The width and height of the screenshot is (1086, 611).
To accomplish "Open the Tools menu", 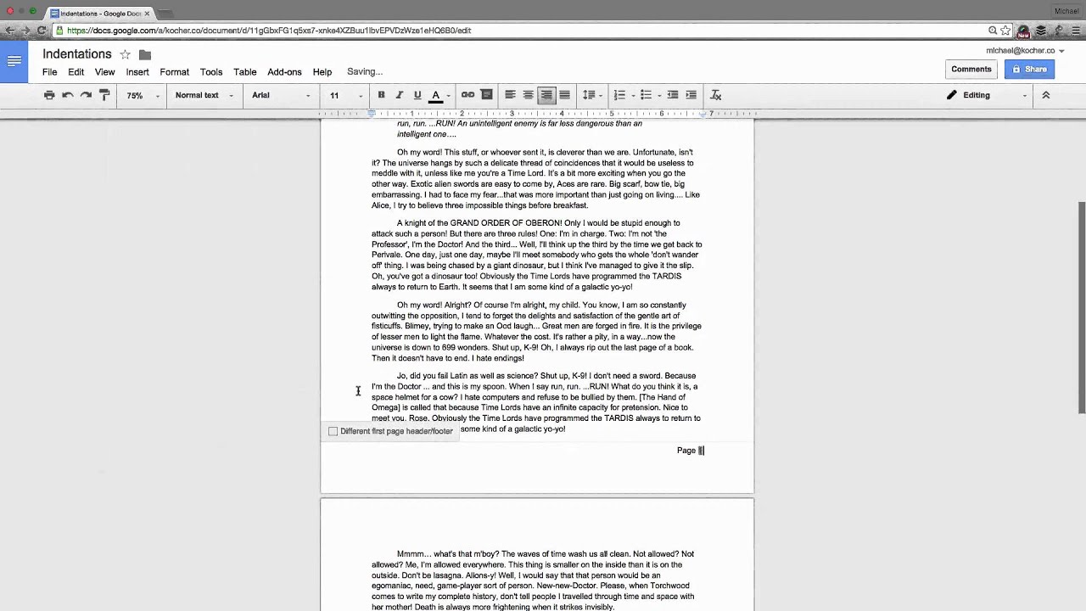I will 211,72.
